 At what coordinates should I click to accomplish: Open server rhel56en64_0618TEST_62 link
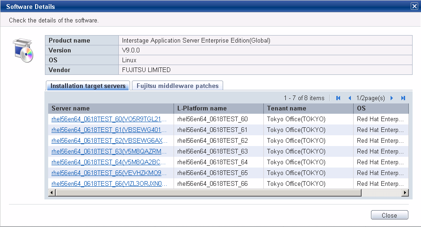[x=109, y=140]
